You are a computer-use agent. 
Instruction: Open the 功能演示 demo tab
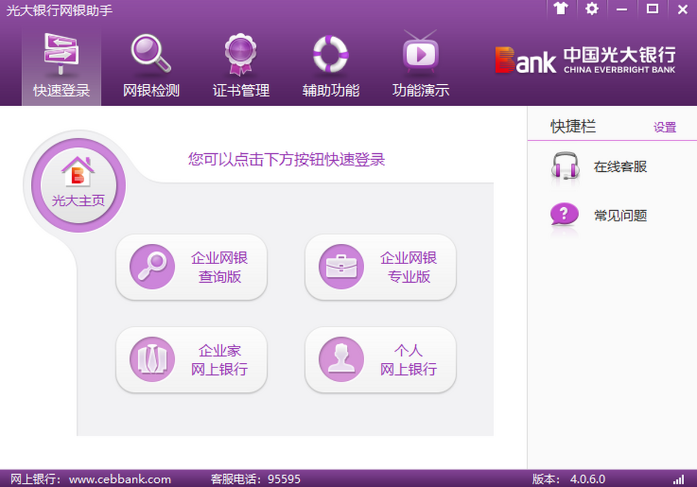(421, 67)
